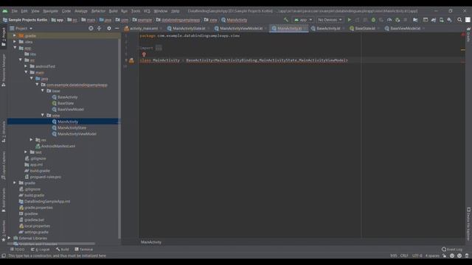Open the app run configuration dropdown
This screenshot has height=265, width=472.
pyautogui.click(x=303, y=20)
